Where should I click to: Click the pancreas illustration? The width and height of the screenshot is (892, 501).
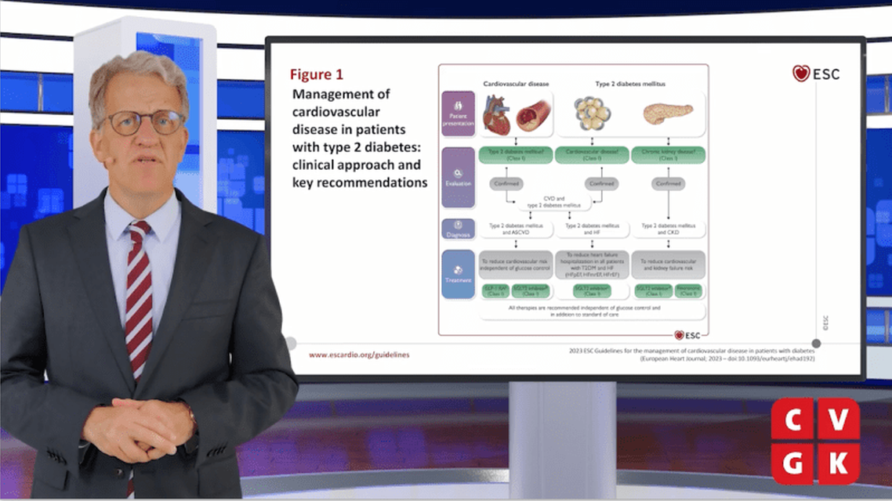point(668,114)
